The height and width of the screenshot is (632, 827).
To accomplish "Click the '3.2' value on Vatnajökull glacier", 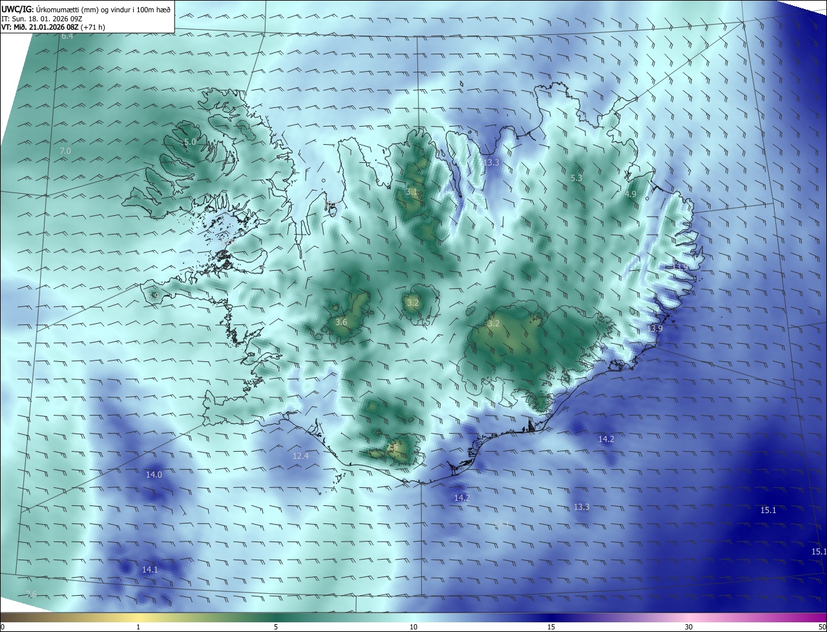I will (x=494, y=323).
